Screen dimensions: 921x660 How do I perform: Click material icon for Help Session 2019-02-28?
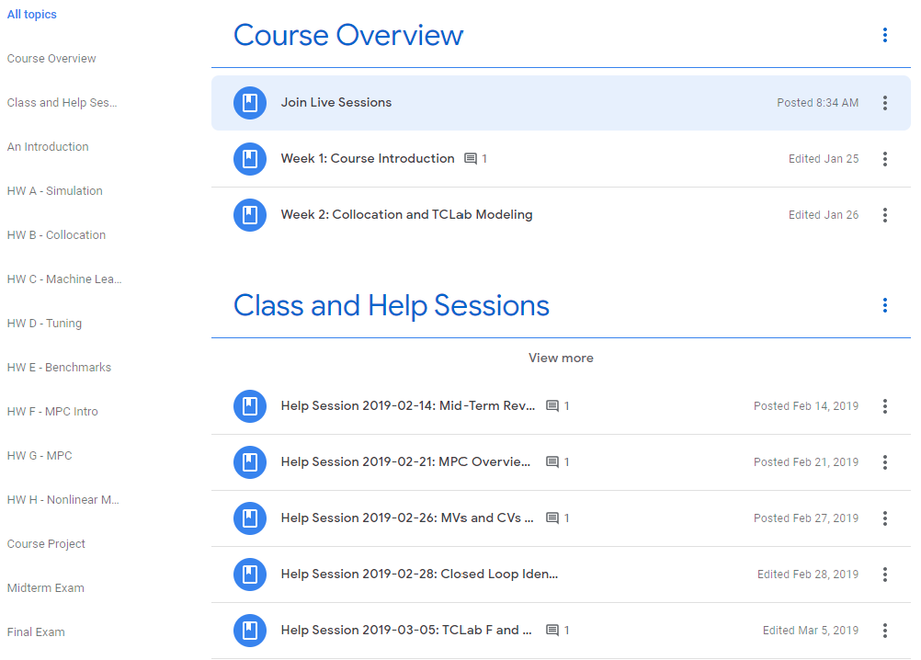point(249,575)
